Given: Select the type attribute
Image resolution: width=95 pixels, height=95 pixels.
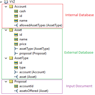Looking at the screenshot, I should point(23,68).
